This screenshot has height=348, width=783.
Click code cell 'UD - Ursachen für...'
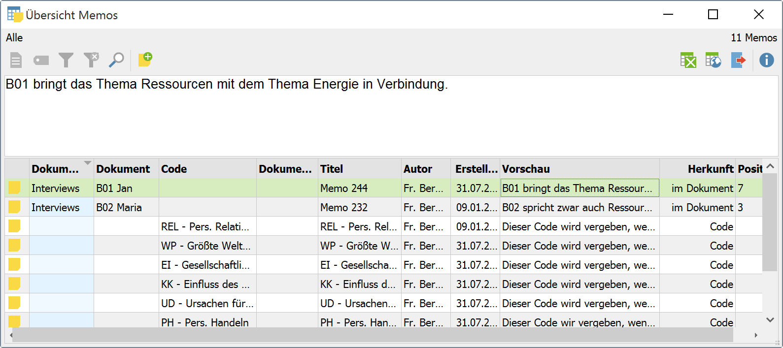[207, 303]
